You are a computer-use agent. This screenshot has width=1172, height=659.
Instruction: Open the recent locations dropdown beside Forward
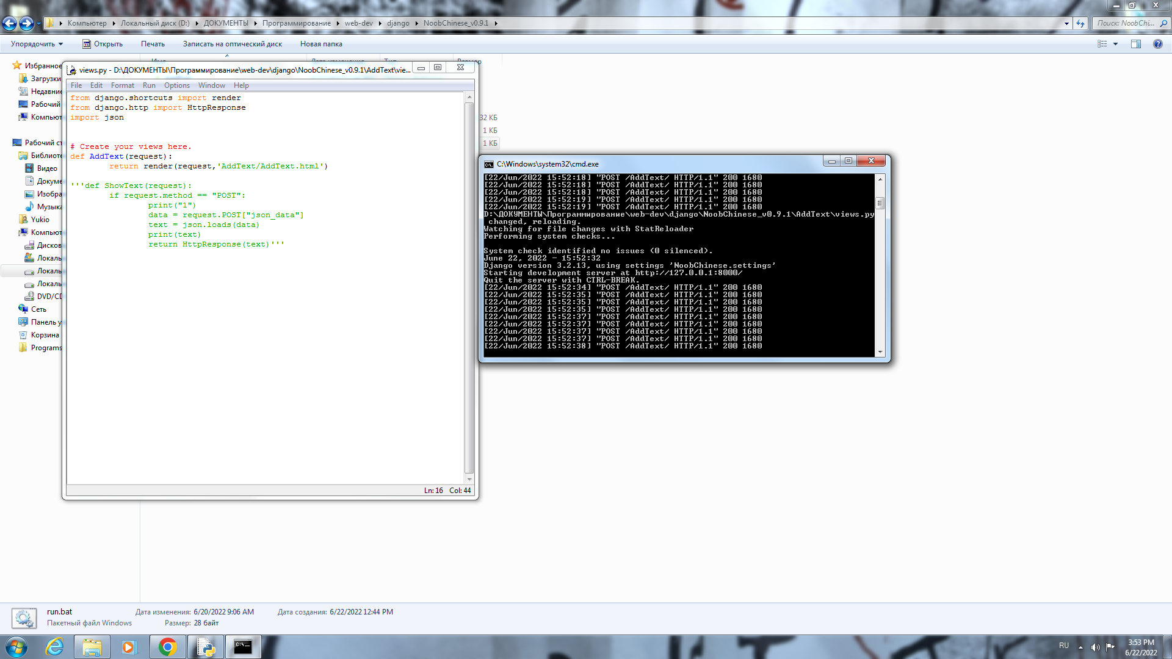38,24
